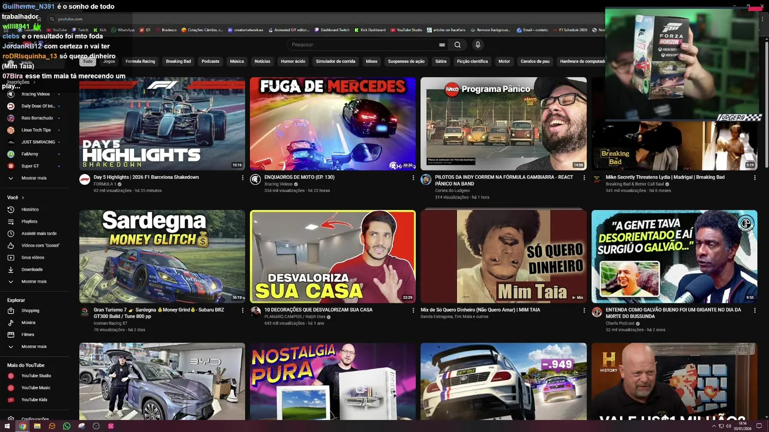The height and width of the screenshot is (432, 769).
Task: Select the Ficção científica filter chip
Action: coord(472,61)
